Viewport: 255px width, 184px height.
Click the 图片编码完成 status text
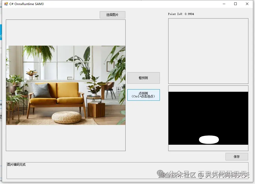click(x=16, y=164)
